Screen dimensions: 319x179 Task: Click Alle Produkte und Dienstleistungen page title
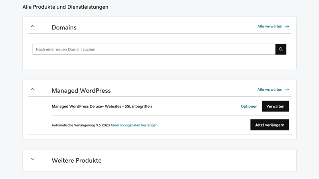point(65,7)
